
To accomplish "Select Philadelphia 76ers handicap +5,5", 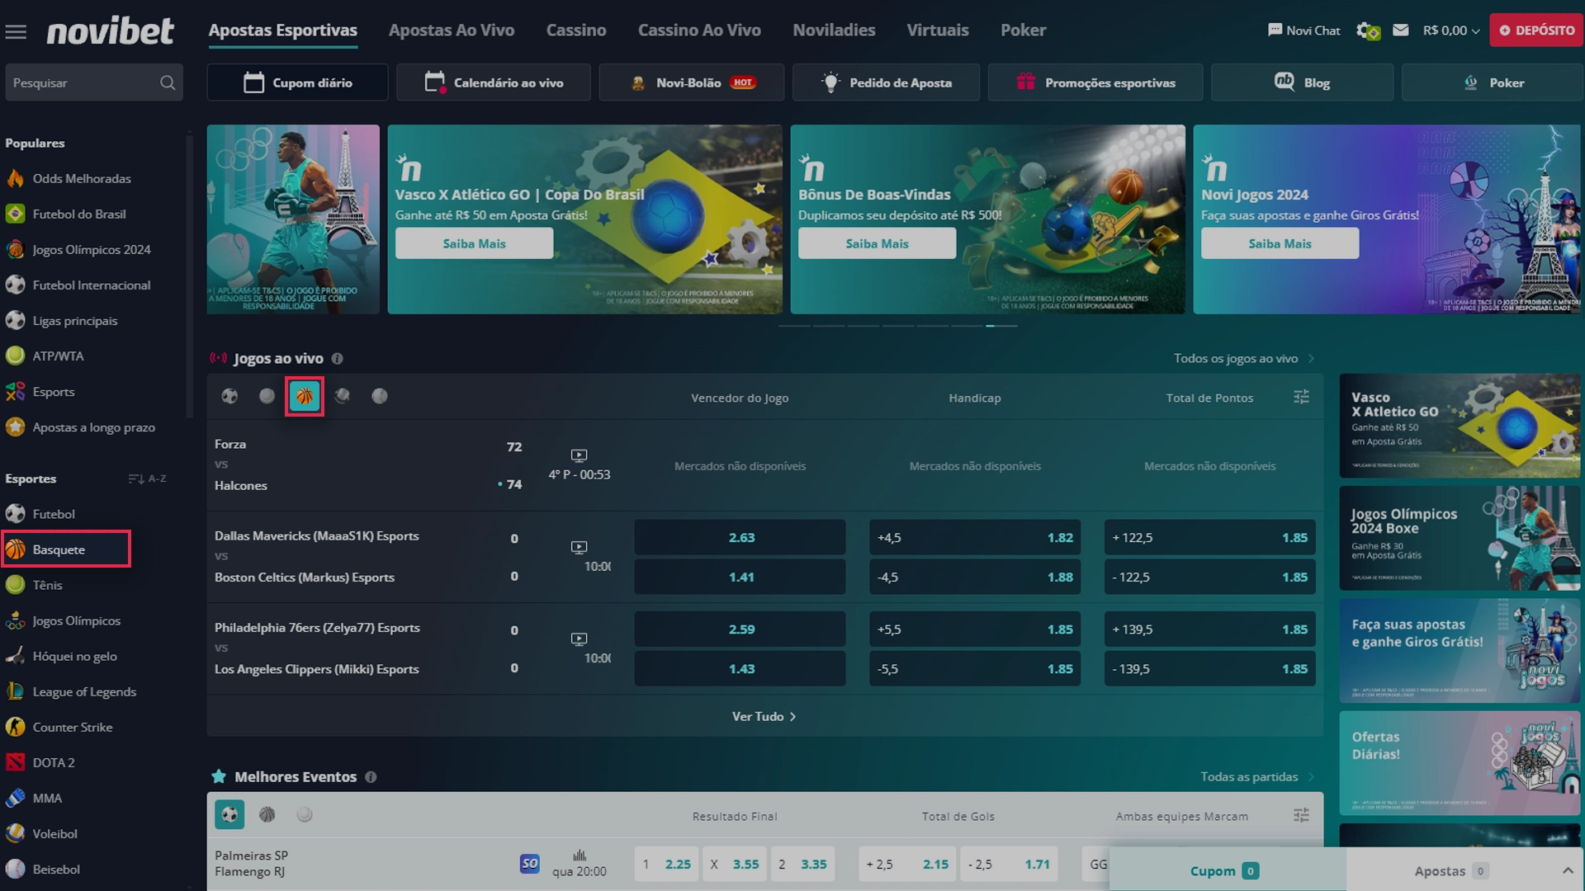I will pyautogui.click(x=975, y=629).
